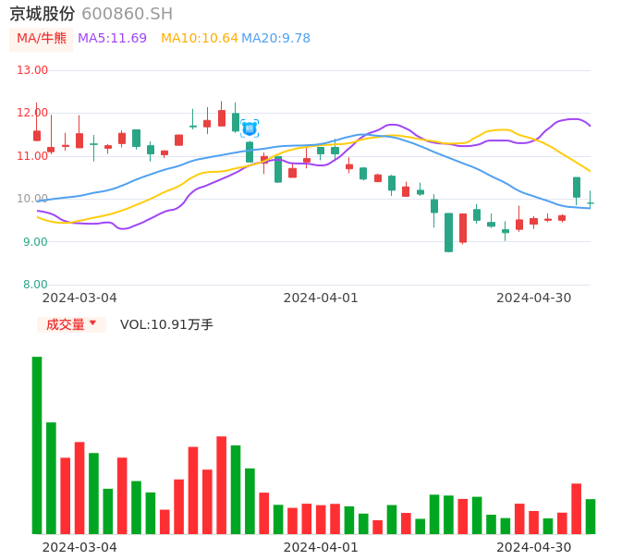Click the long green candlestick near 9.00
The height and width of the screenshot is (560, 634).
coord(448,232)
